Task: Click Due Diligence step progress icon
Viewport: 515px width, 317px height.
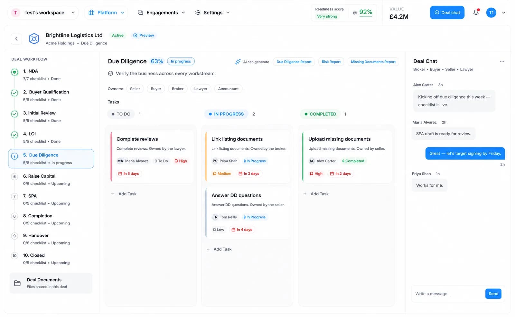Action: [14, 156]
